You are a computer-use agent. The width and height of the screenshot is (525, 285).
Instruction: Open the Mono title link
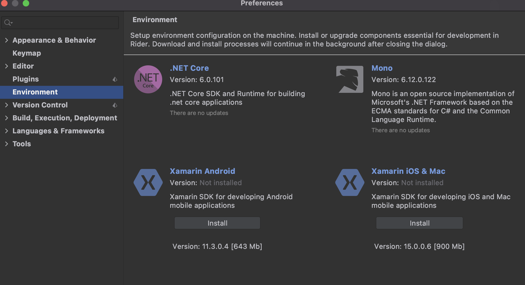pyautogui.click(x=382, y=68)
